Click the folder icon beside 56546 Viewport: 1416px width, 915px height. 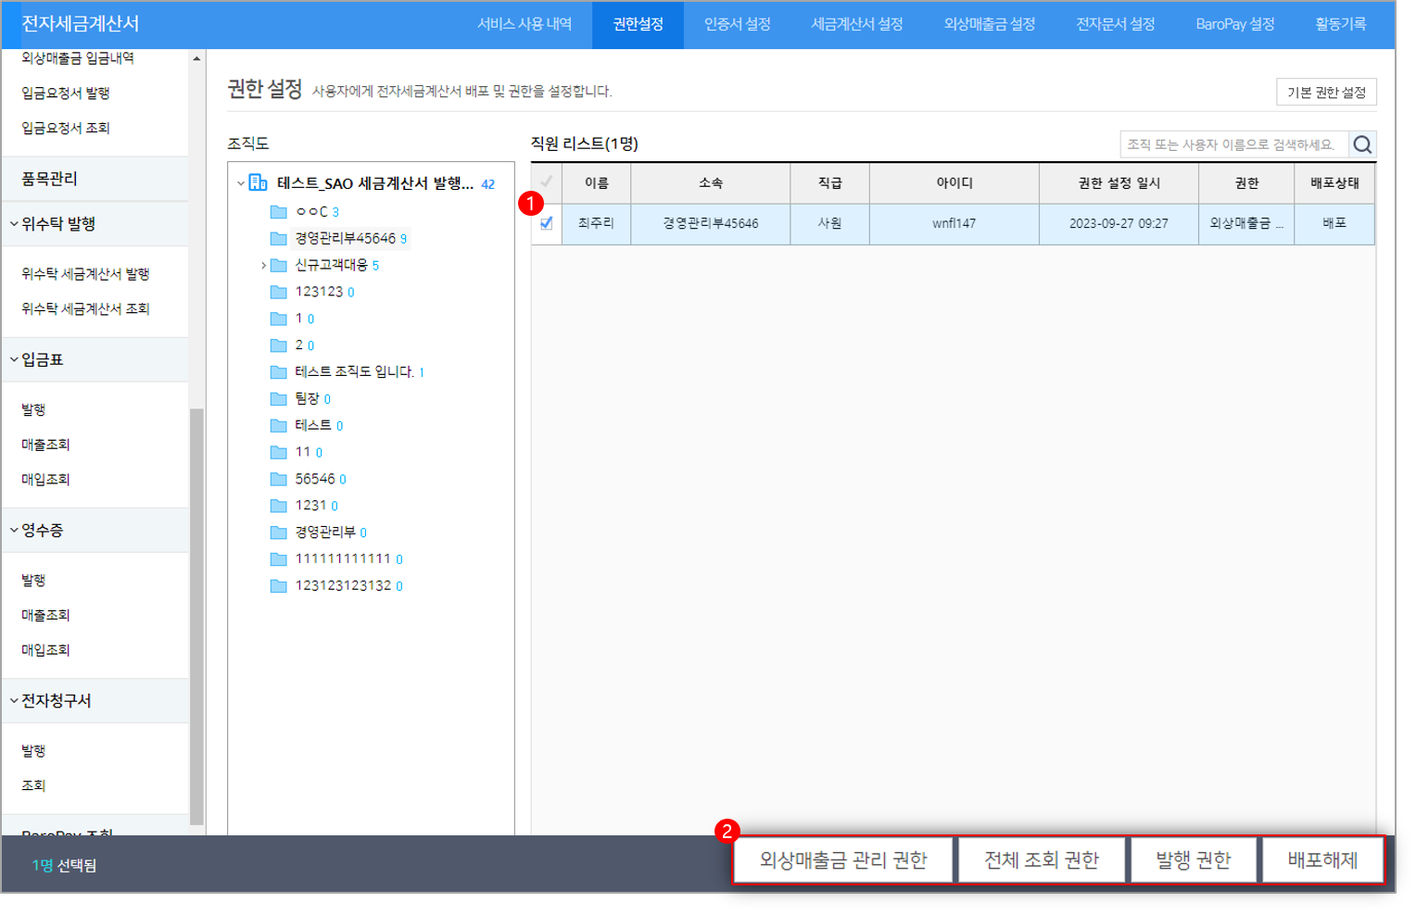pyautogui.click(x=278, y=480)
